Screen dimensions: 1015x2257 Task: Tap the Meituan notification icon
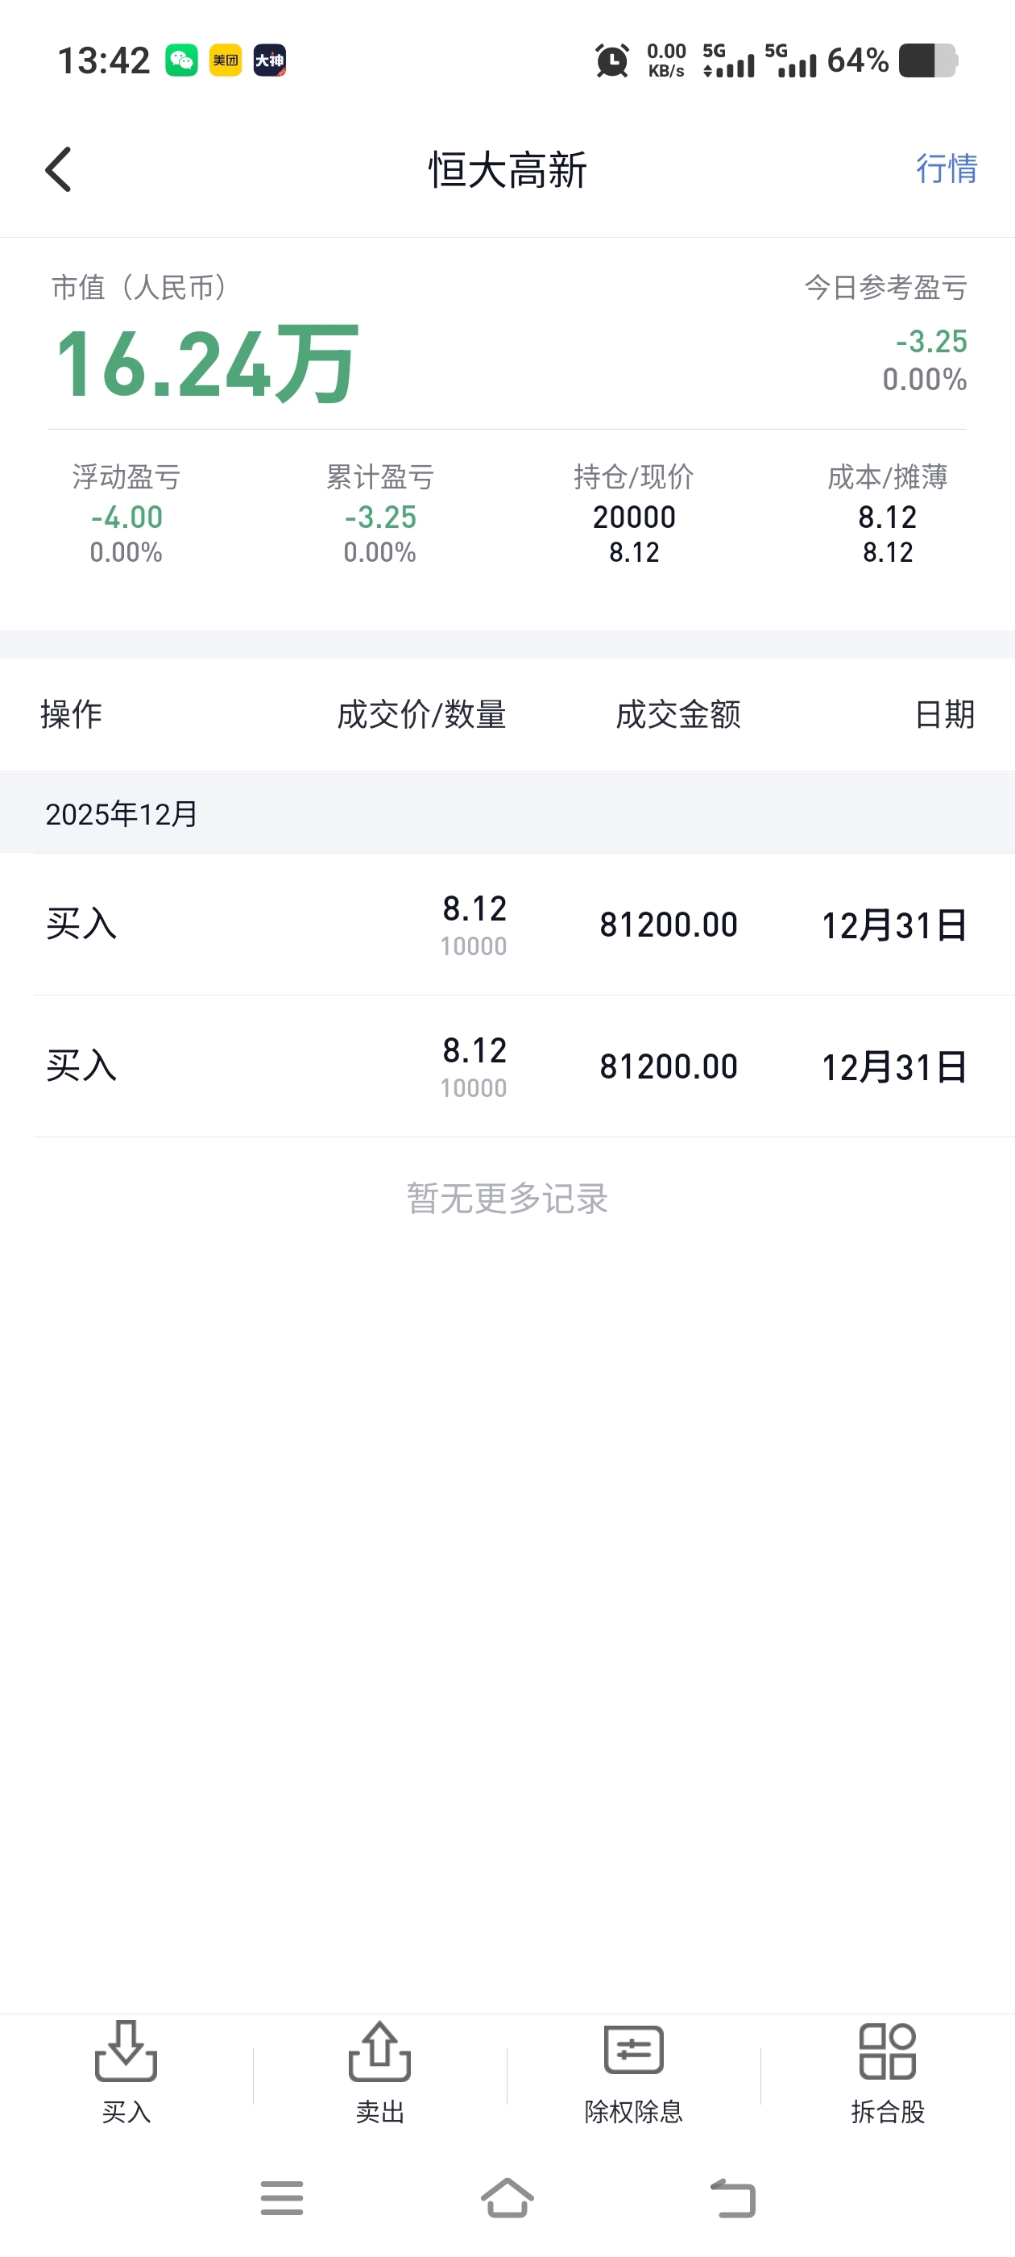click(x=225, y=60)
